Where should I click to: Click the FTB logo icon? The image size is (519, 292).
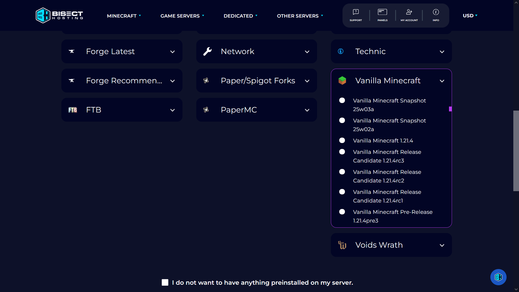coord(72,110)
